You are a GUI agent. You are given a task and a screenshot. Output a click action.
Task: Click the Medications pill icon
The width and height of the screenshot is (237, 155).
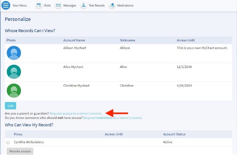(112, 6)
